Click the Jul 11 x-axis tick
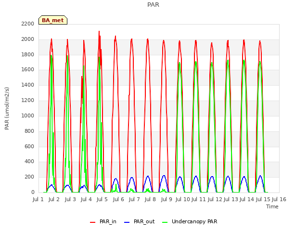 (198, 199)
